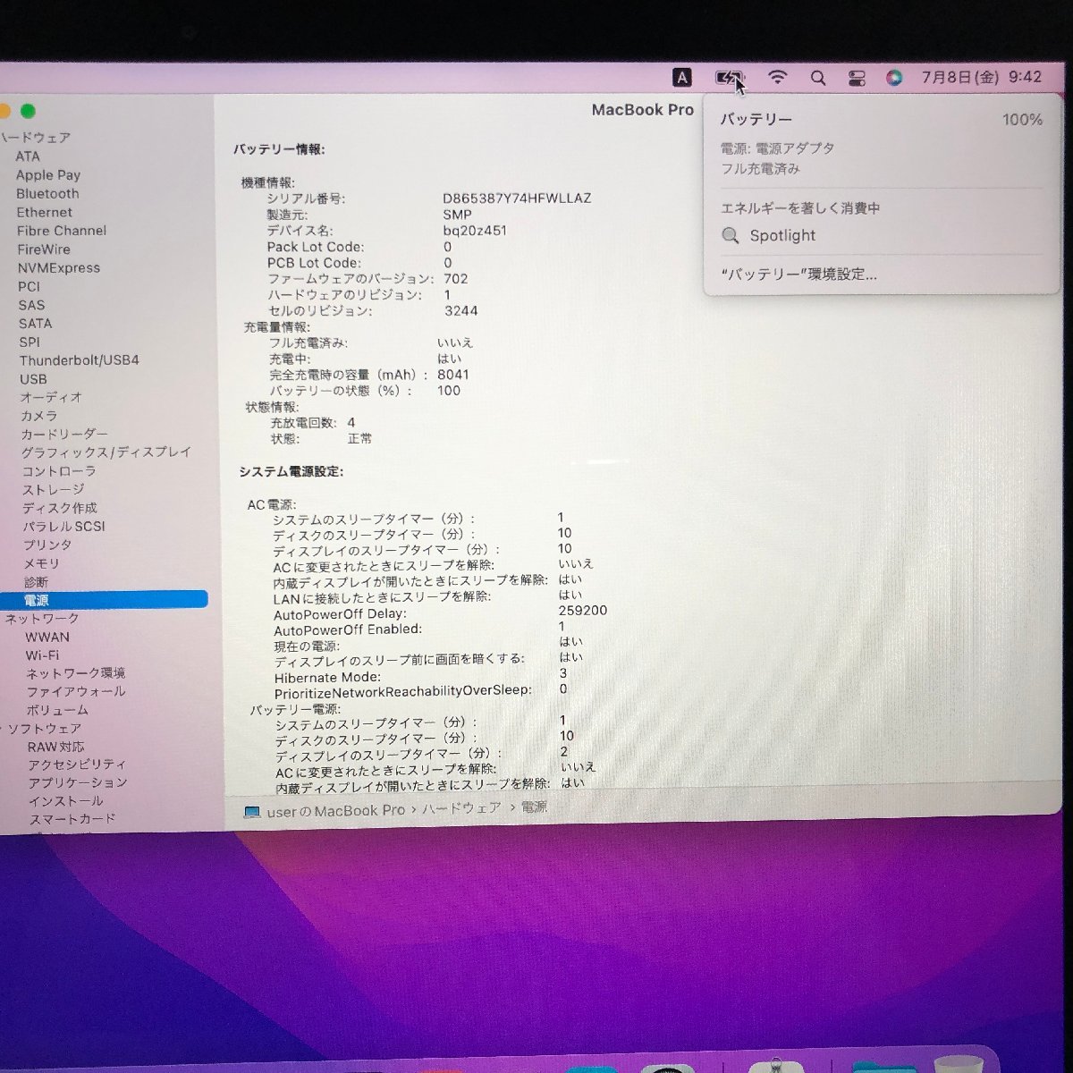1073x1073 pixels.
Task: Click the computer icon in path bar
Action: pos(252,812)
